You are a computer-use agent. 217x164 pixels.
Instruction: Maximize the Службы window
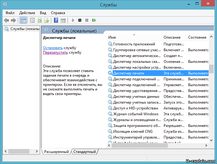pyautogui.click(x=197, y=3)
